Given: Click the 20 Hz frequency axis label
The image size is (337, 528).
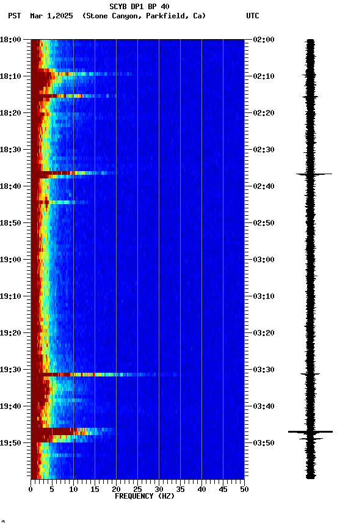Looking at the screenshot, I should (116, 490).
